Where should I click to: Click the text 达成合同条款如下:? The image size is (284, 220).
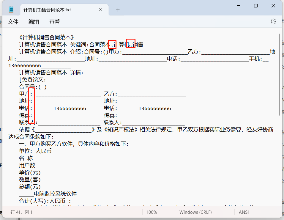(x=31, y=137)
